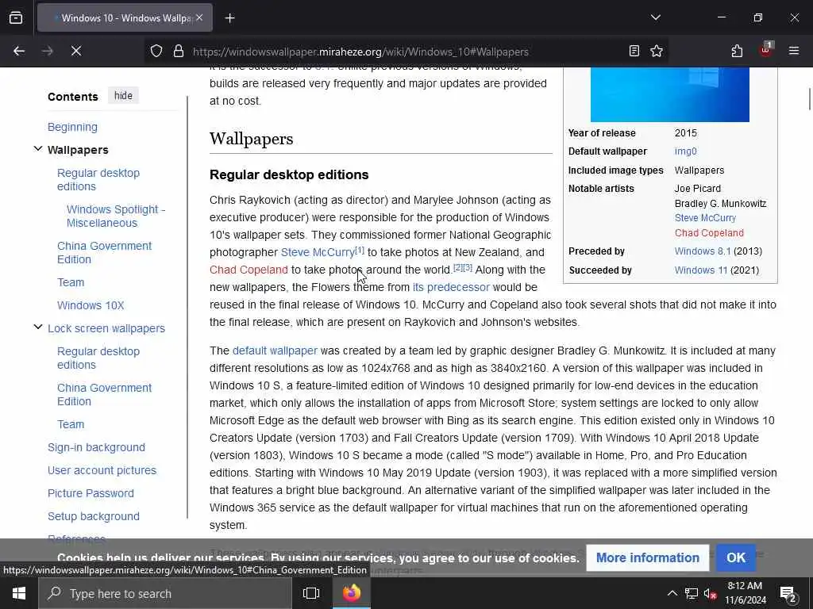Screen dimensions: 813x609
Task: Click the forward navigation arrow
Action: [48, 51]
